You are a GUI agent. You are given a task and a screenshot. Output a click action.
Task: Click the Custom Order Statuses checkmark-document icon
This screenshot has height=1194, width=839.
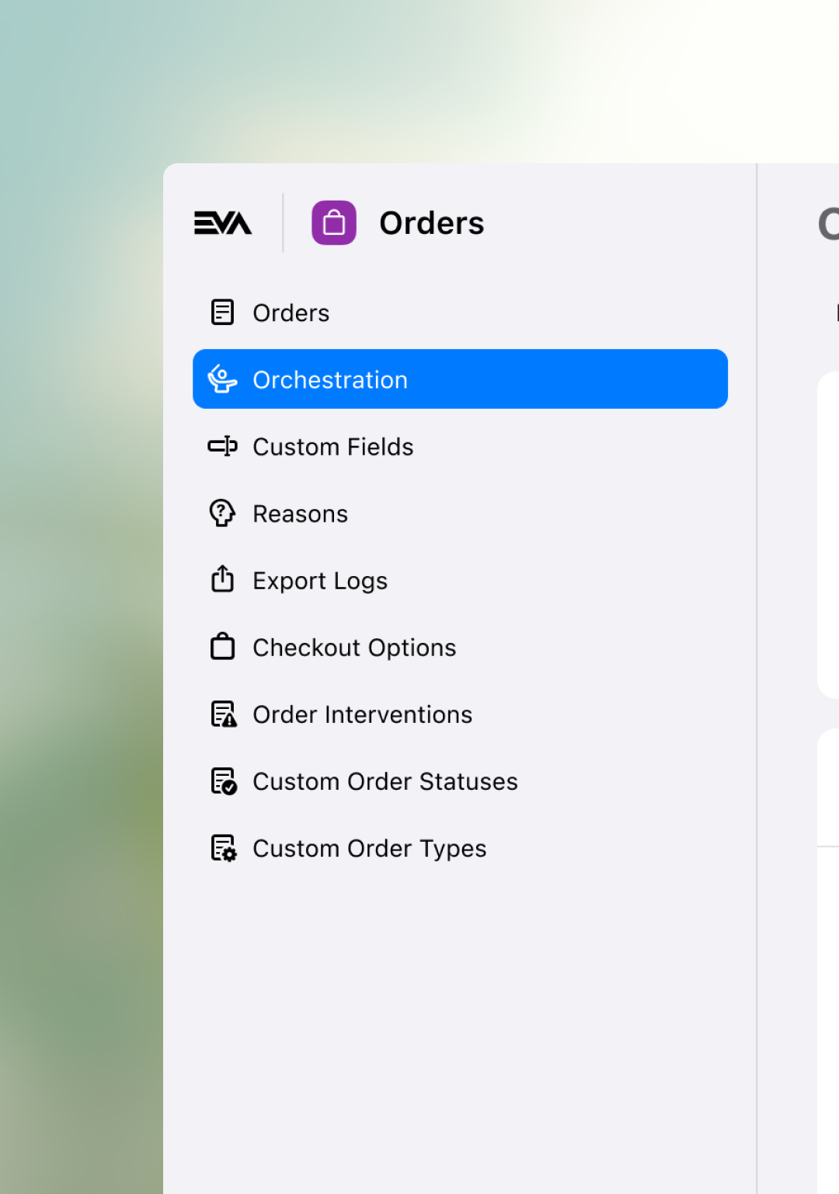point(223,780)
